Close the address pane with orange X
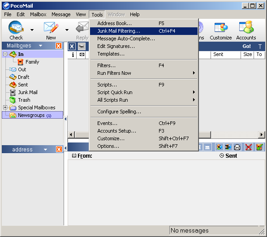This screenshot has height=237, width=267. click(x=59, y=149)
